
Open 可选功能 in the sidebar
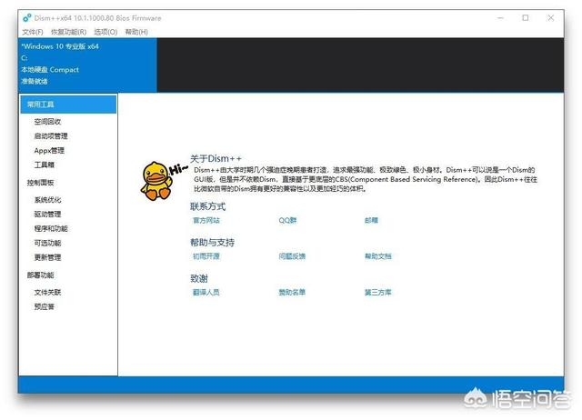[x=47, y=243]
